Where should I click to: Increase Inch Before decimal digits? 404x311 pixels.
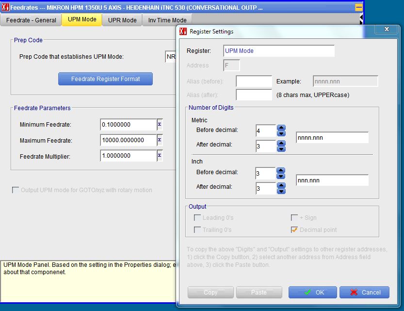point(281,170)
